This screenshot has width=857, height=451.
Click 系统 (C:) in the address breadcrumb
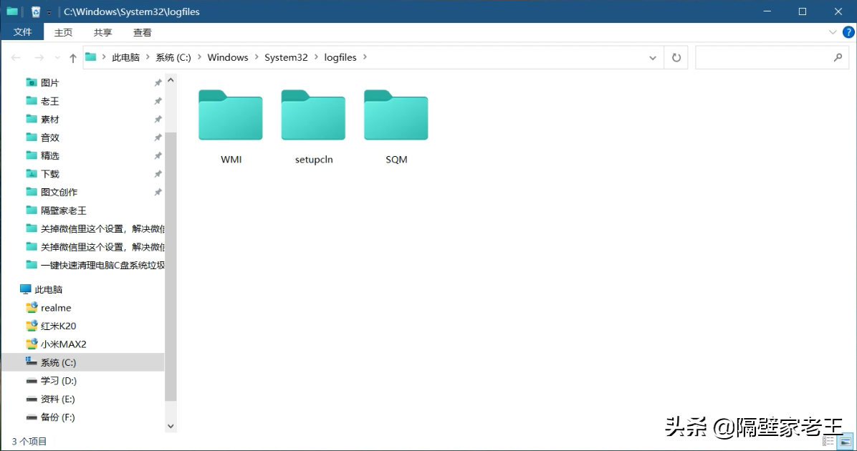[x=173, y=57]
